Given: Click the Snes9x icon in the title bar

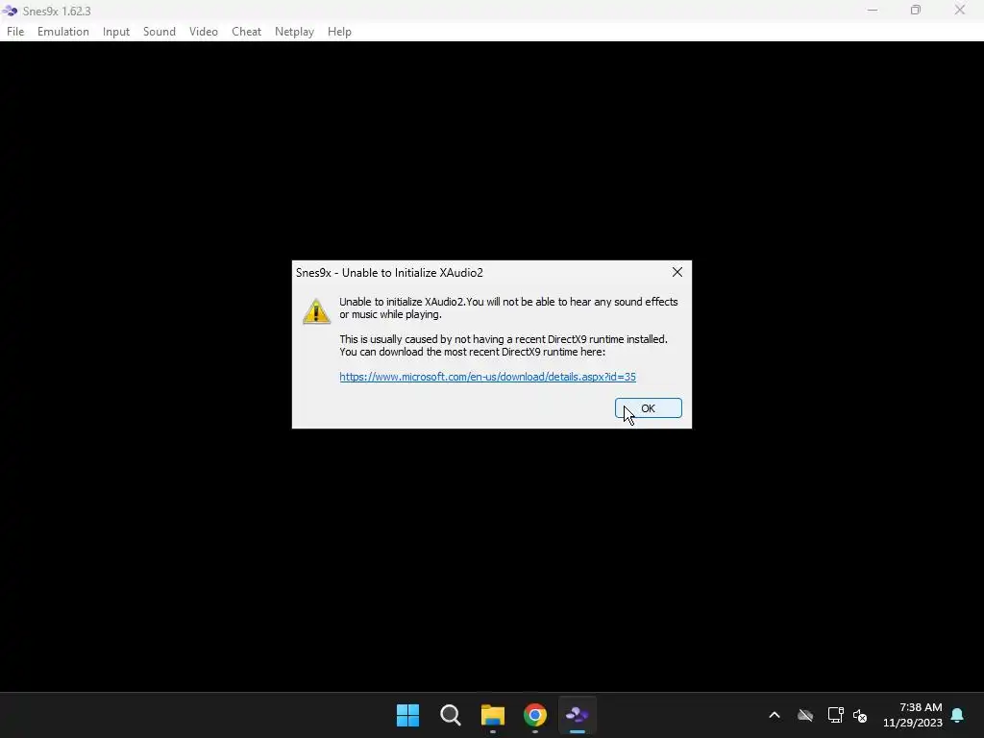Looking at the screenshot, I should 10,11.
